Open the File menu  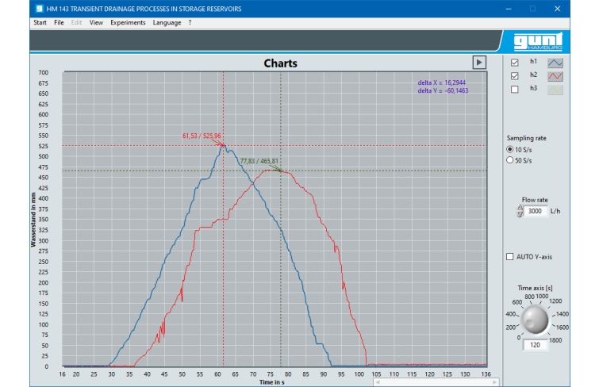click(x=59, y=22)
